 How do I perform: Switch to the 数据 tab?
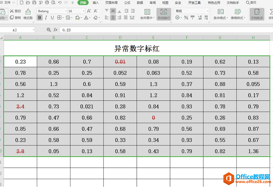(x=140, y=3)
